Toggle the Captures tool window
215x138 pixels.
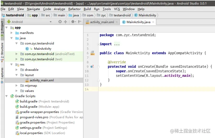pos(2,75)
